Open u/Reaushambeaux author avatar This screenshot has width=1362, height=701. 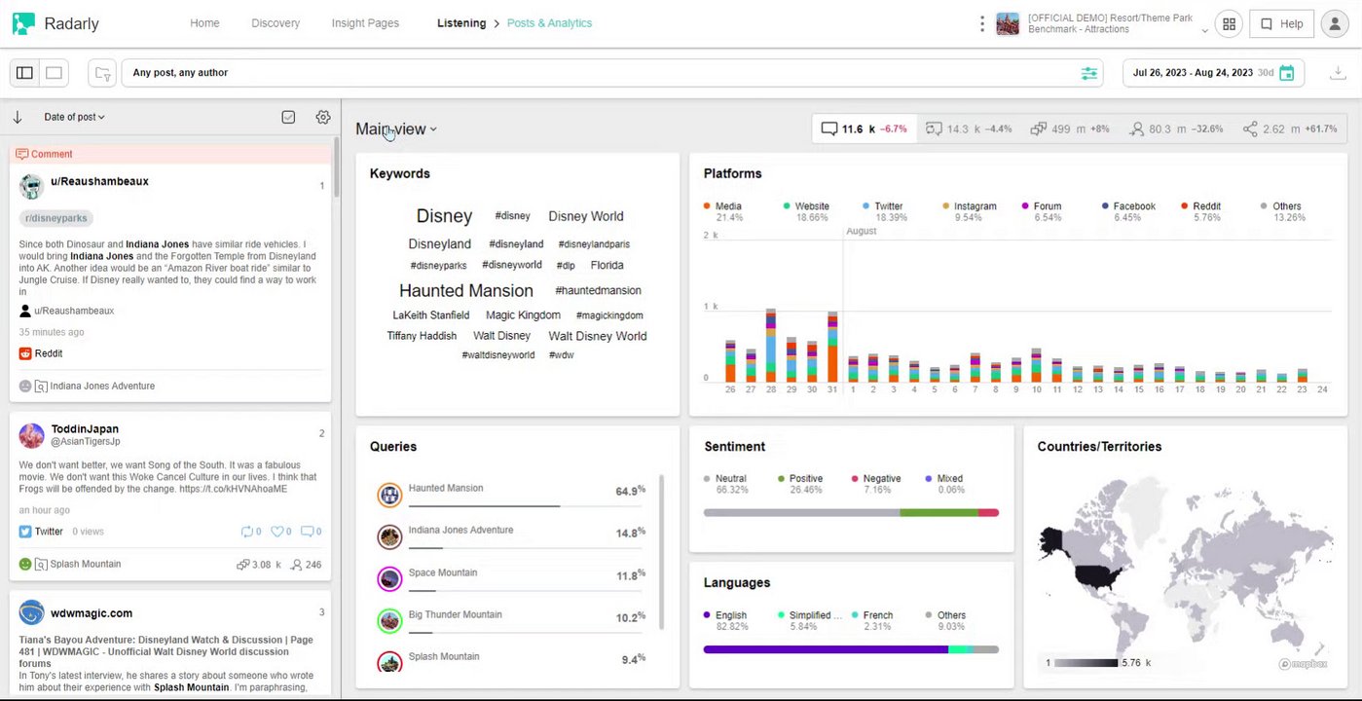[x=32, y=187]
